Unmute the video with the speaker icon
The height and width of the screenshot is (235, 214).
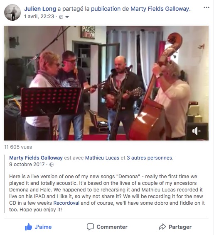pos(196,131)
